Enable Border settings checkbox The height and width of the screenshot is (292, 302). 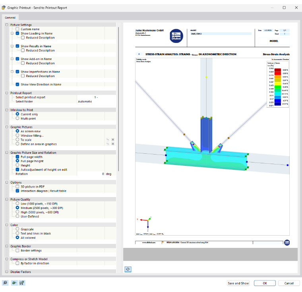click(x=17, y=250)
